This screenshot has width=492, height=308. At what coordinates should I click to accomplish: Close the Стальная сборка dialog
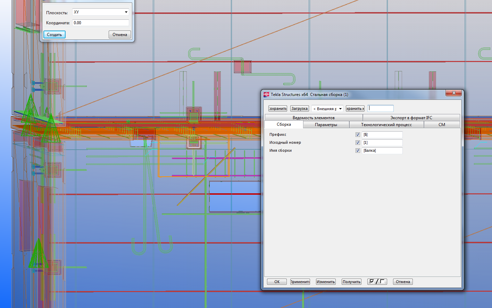(x=453, y=93)
